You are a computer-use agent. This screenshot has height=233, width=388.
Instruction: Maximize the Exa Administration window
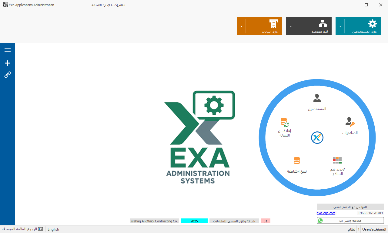click(366, 5)
